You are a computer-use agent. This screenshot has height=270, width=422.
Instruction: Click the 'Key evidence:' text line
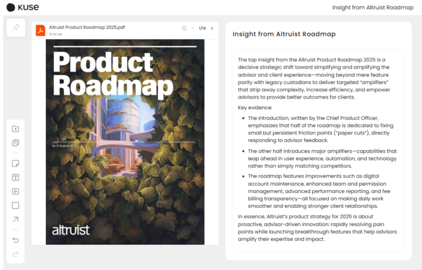tap(255, 107)
